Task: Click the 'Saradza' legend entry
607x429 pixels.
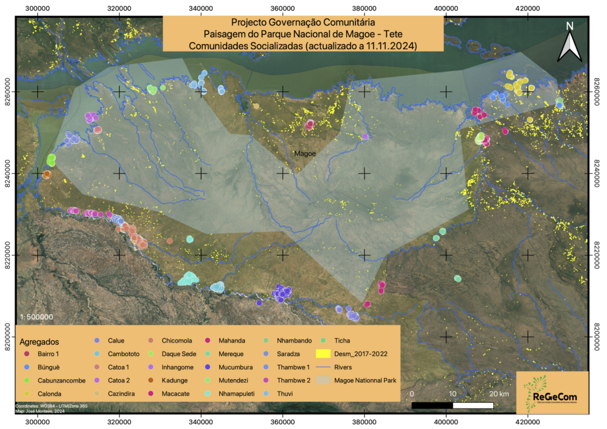Action: click(282, 354)
